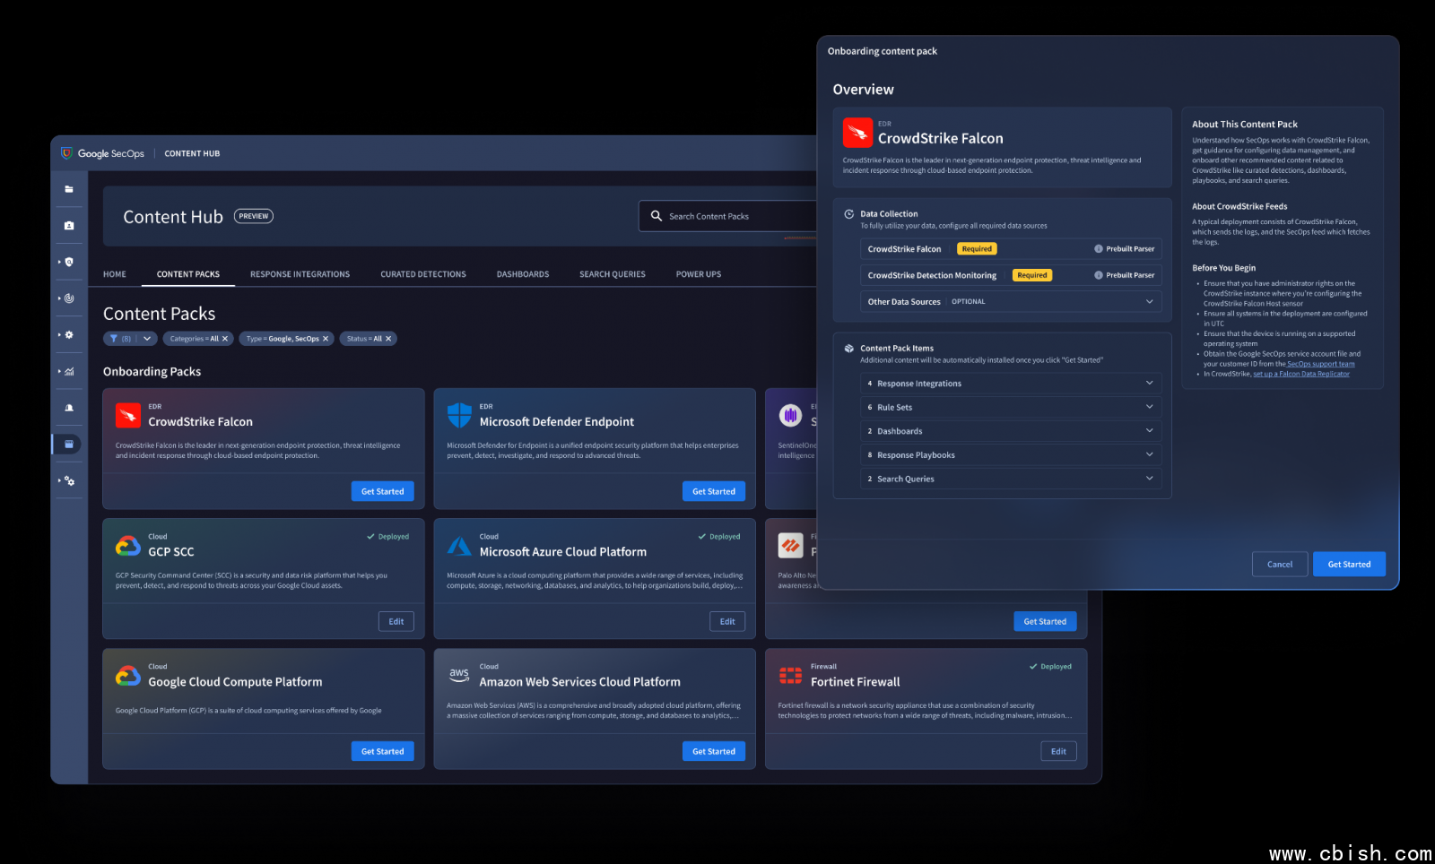Open the set up a Falcon Data Replicator link
Image resolution: width=1435 pixels, height=864 pixels.
tap(1301, 374)
